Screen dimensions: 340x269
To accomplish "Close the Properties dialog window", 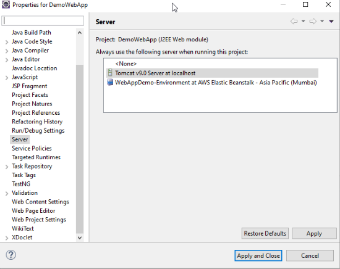I will point(328,4).
